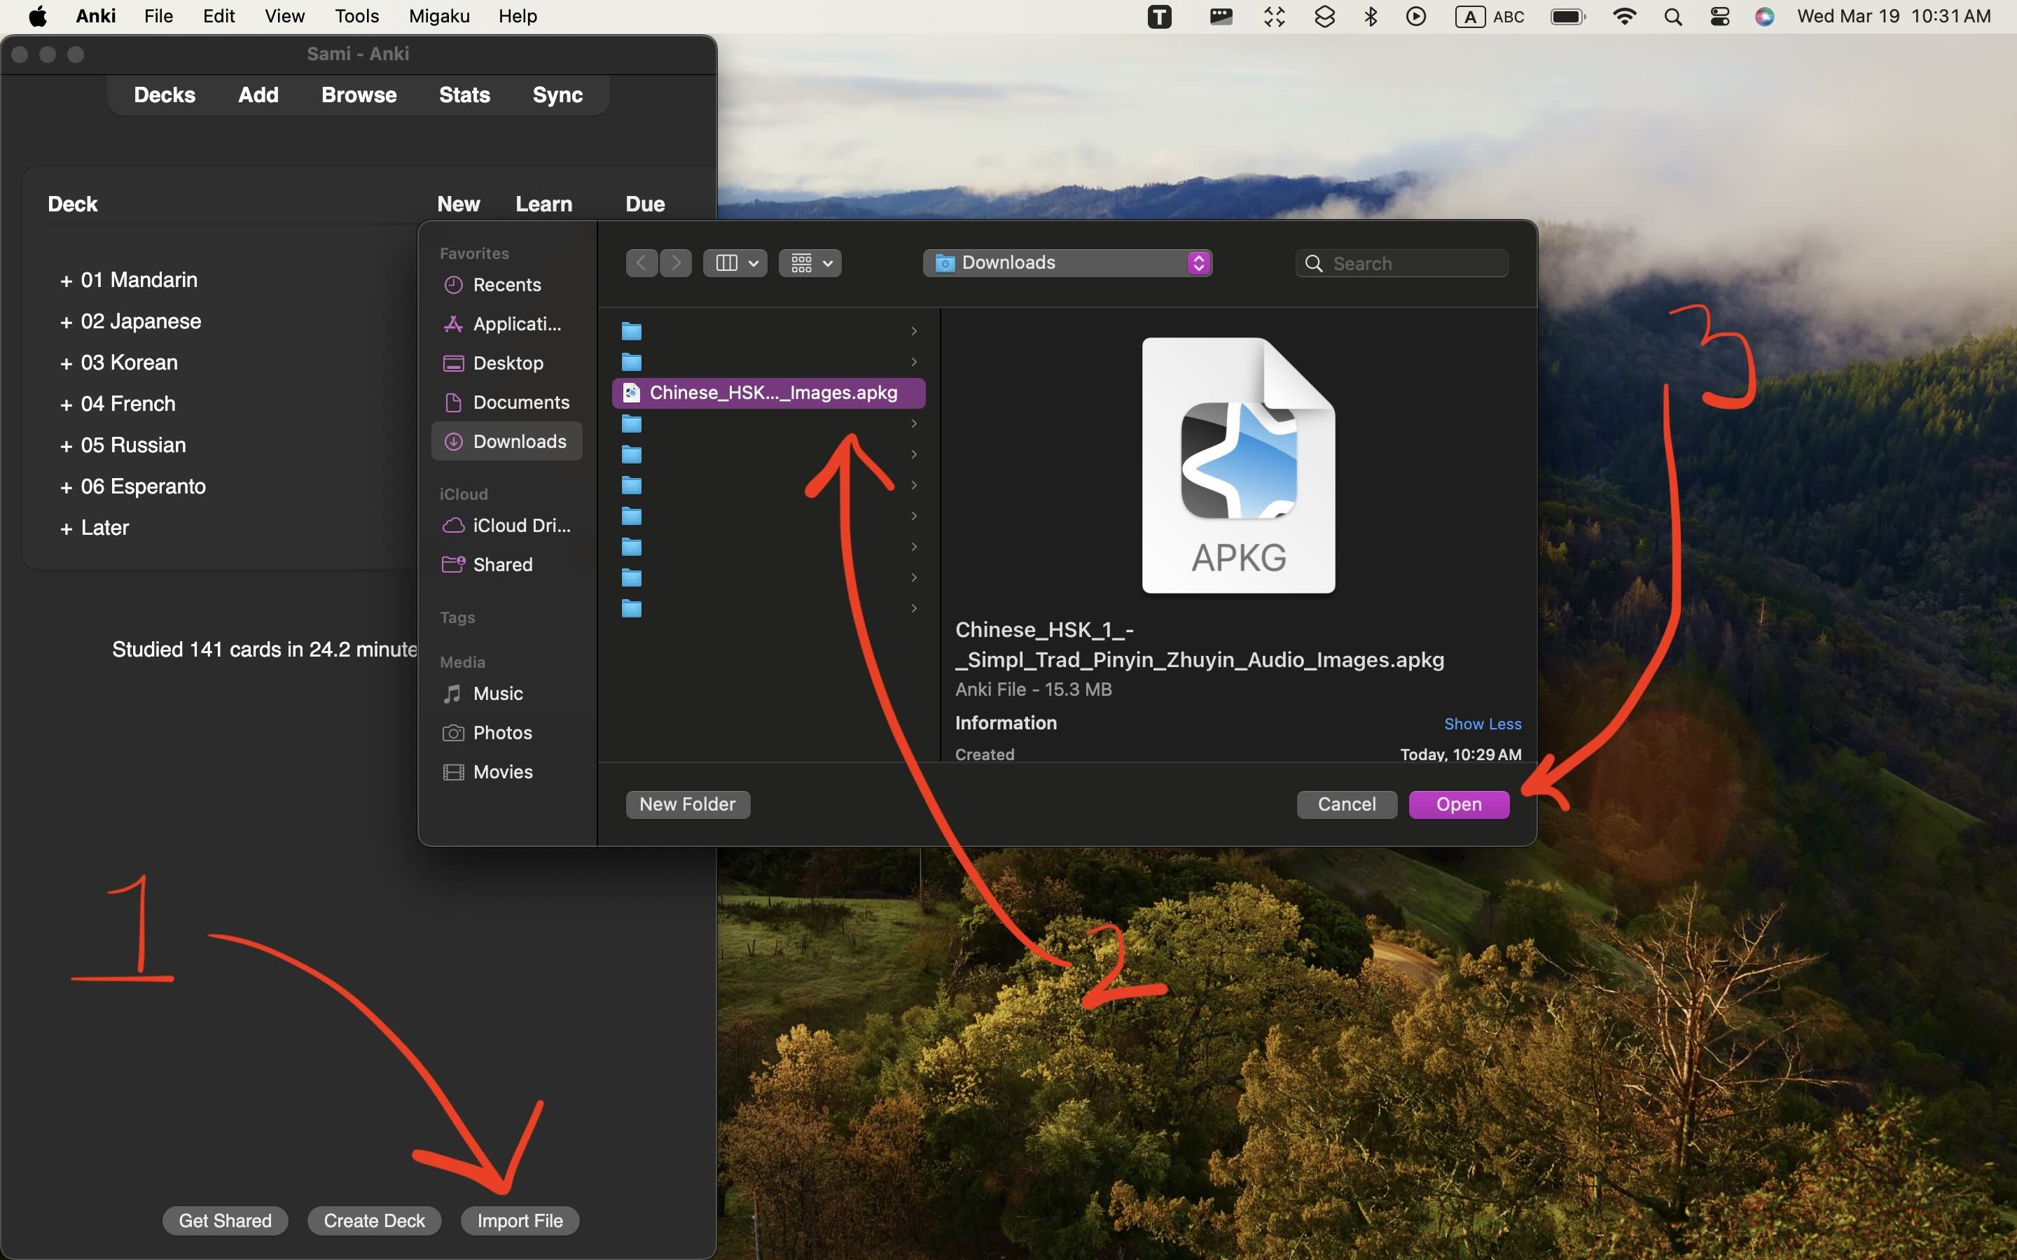Switch to the Stats tab in Anki
This screenshot has width=2017, height=1260.
(464, 94)
